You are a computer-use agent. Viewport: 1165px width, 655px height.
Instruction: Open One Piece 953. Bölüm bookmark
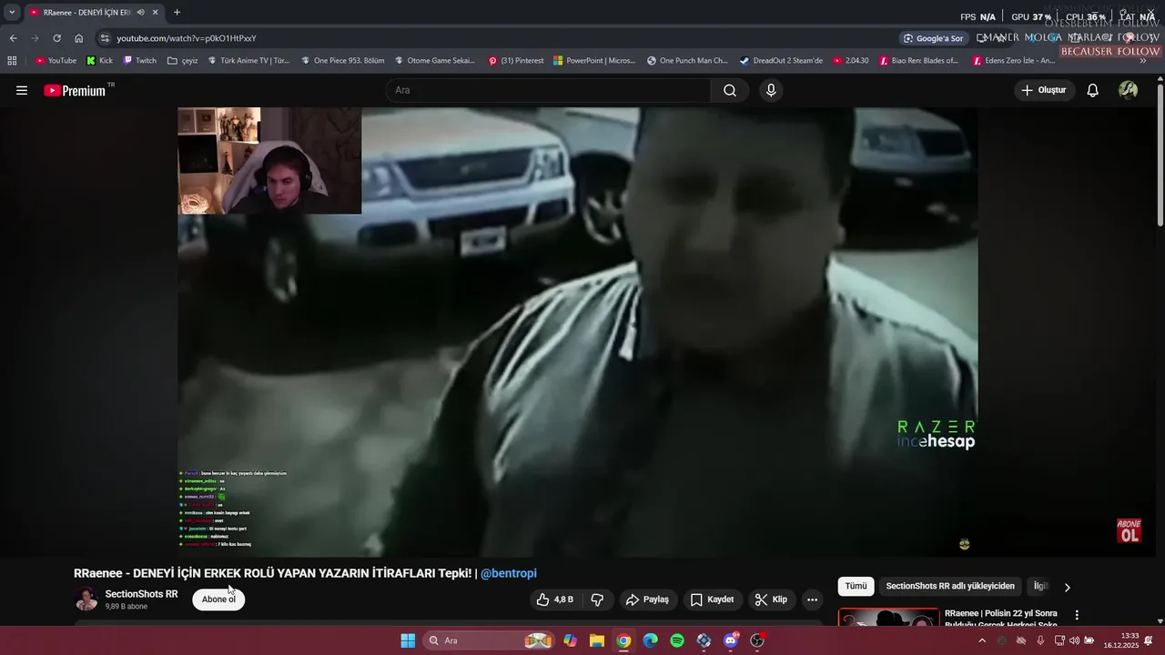pos(341,61)
